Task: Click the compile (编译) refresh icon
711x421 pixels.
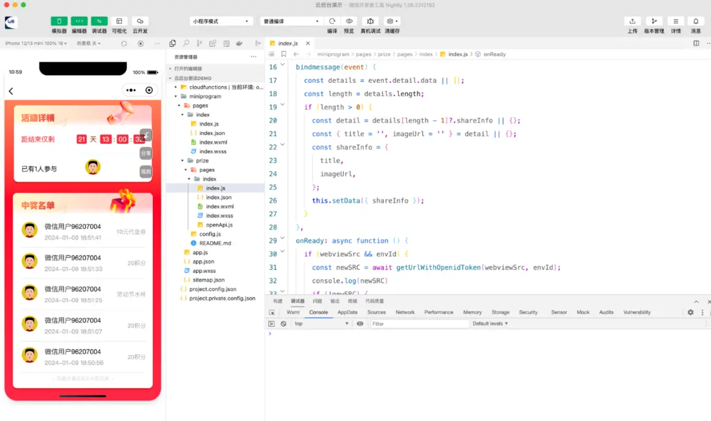Action: (332, 21)
